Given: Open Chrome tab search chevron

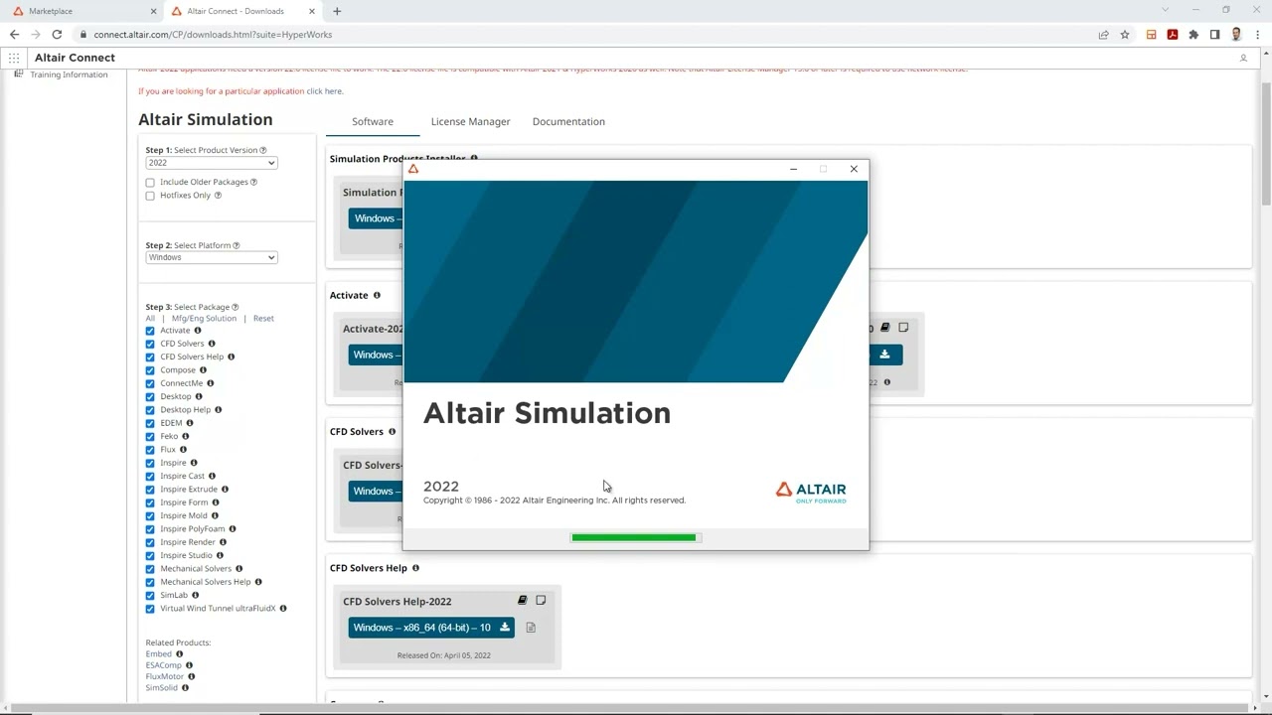Looking at the screenshot, I should click(x=1166, y=10).
